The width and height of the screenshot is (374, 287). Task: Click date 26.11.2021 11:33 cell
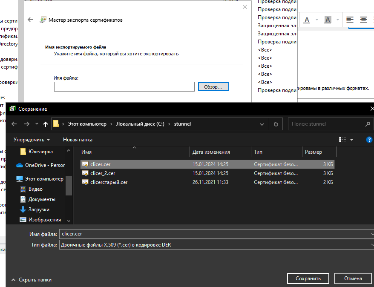[x=210, y=182]
